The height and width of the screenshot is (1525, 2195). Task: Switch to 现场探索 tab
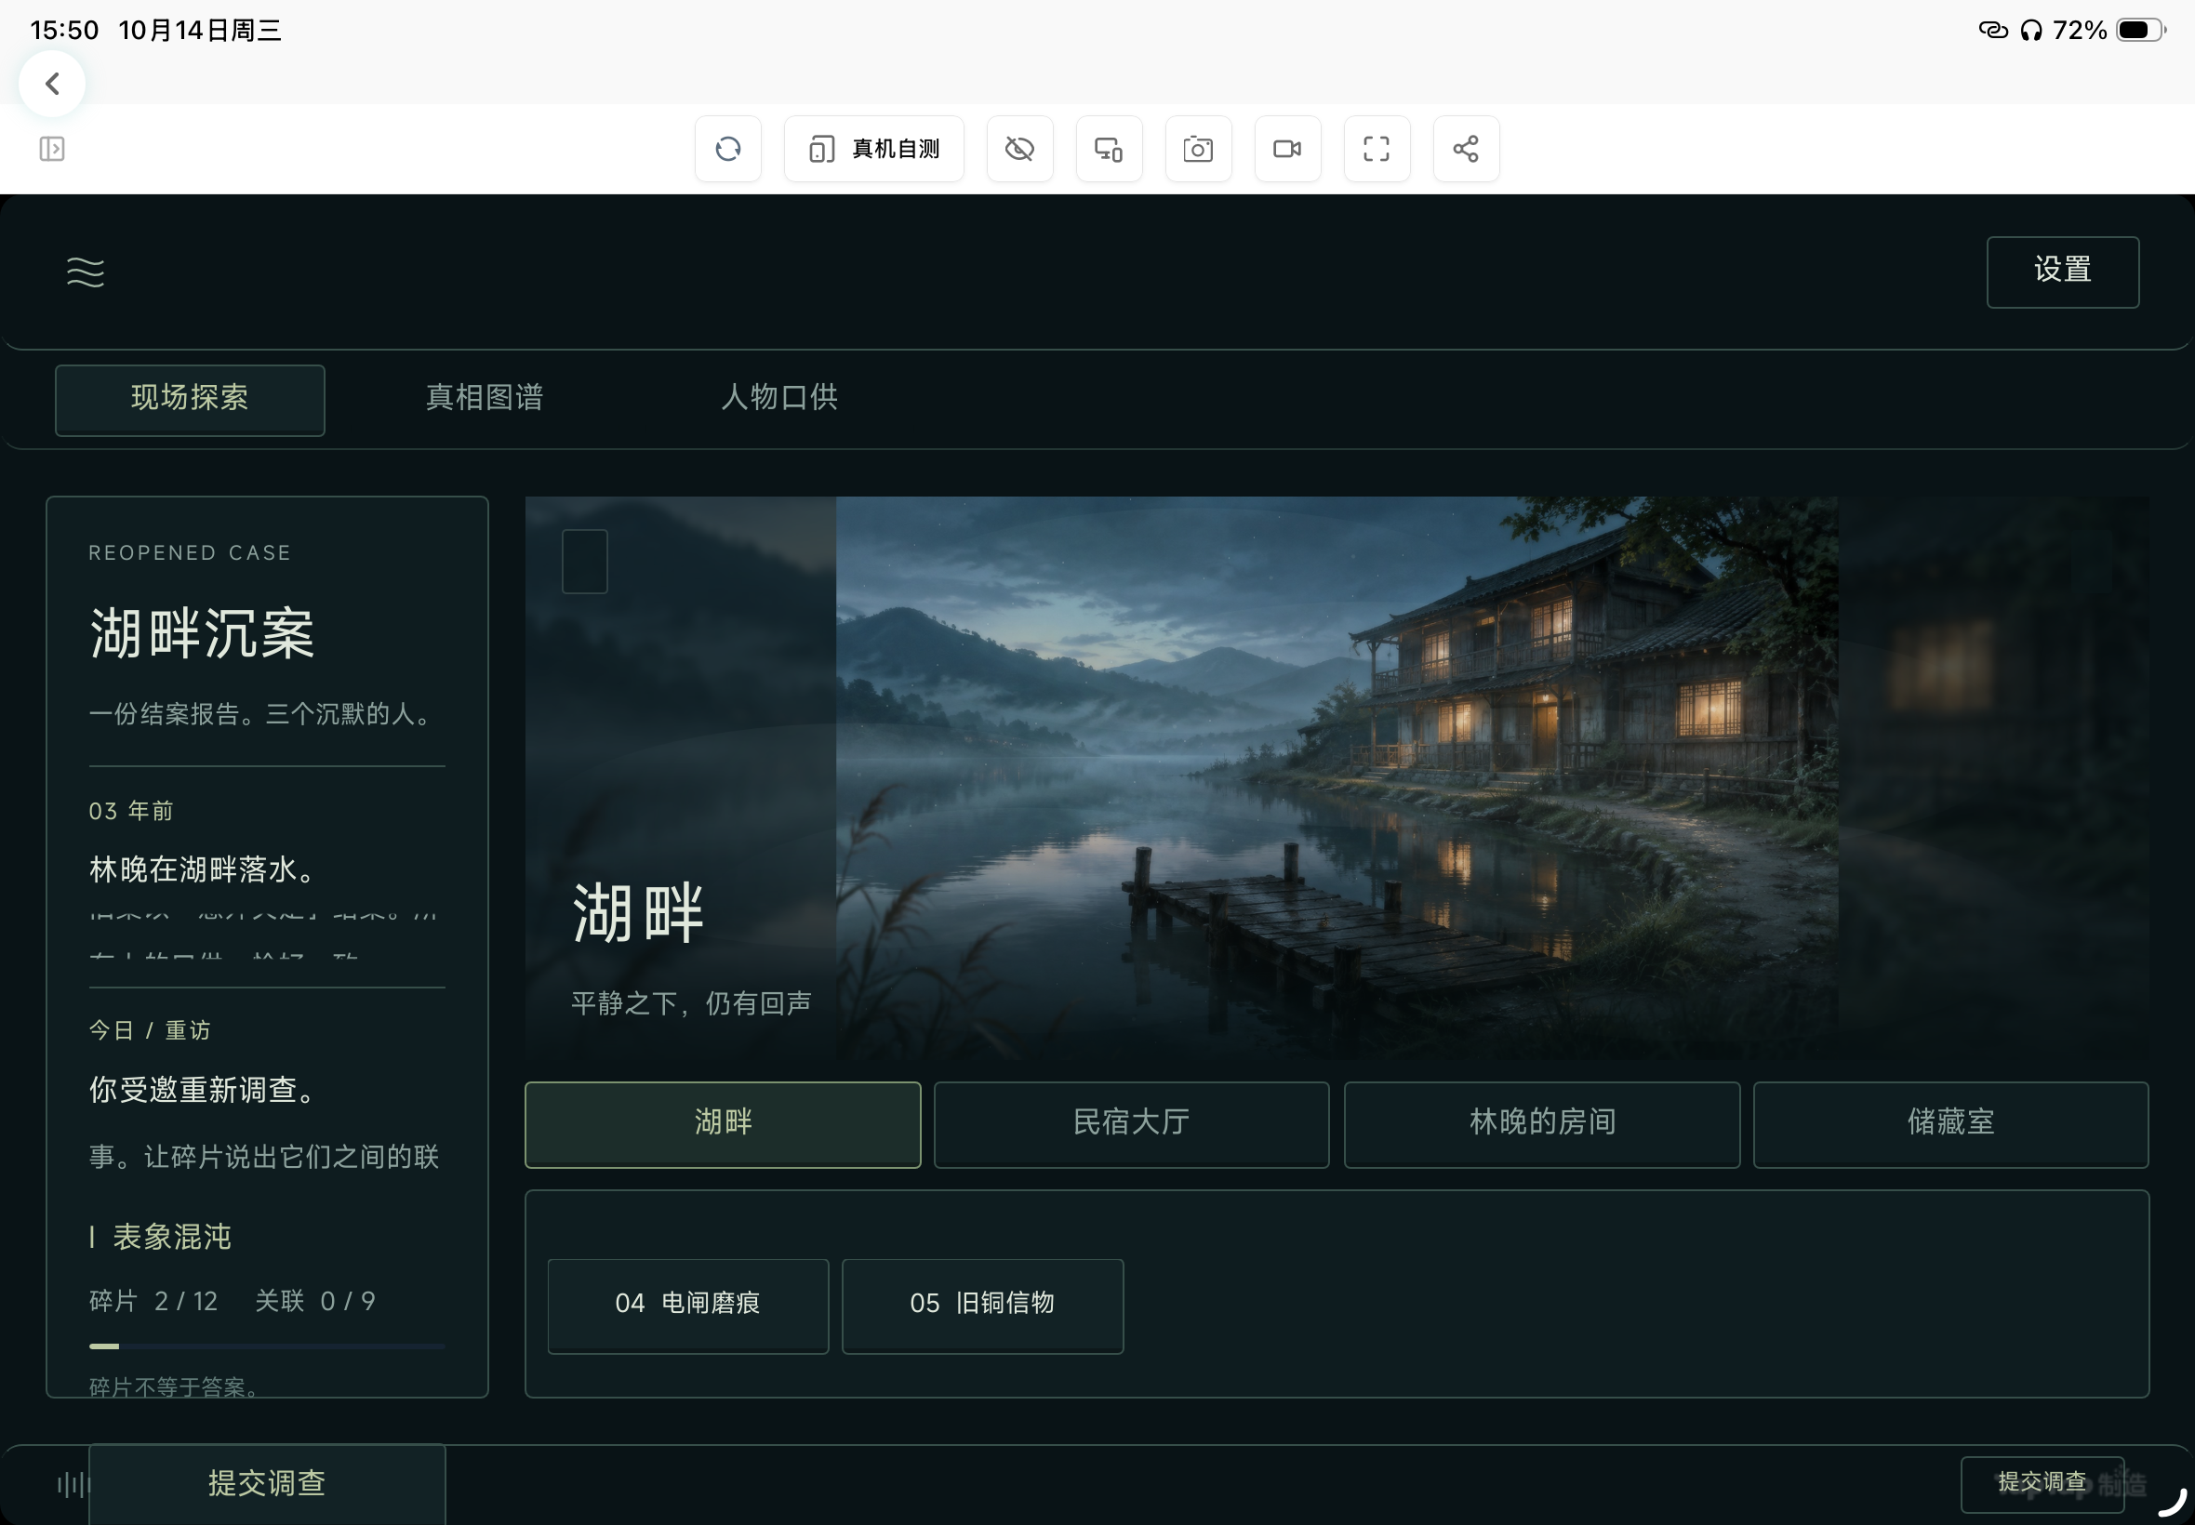pyautogui.click(x=190, y=401)
